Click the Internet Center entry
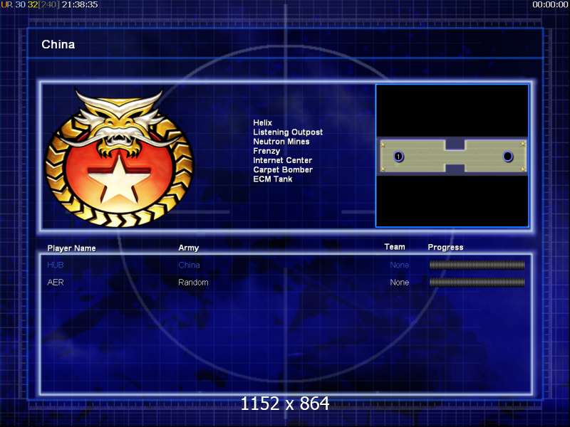This screenshot has width=570, height=427. point(282,160)
